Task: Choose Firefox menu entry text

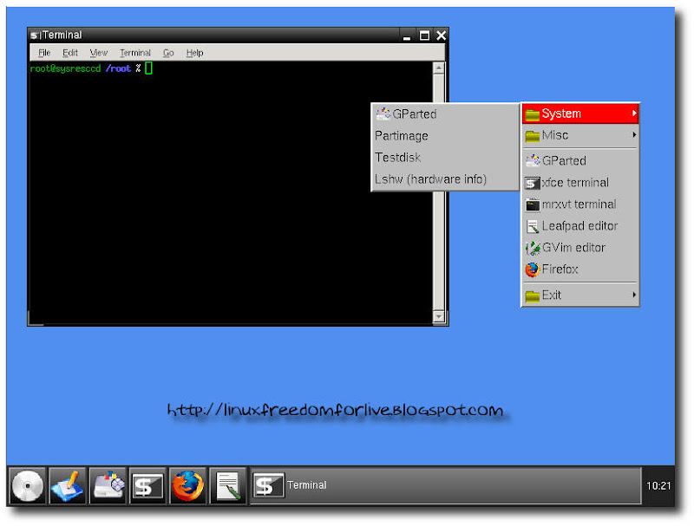Action: (x=560, y=269)
